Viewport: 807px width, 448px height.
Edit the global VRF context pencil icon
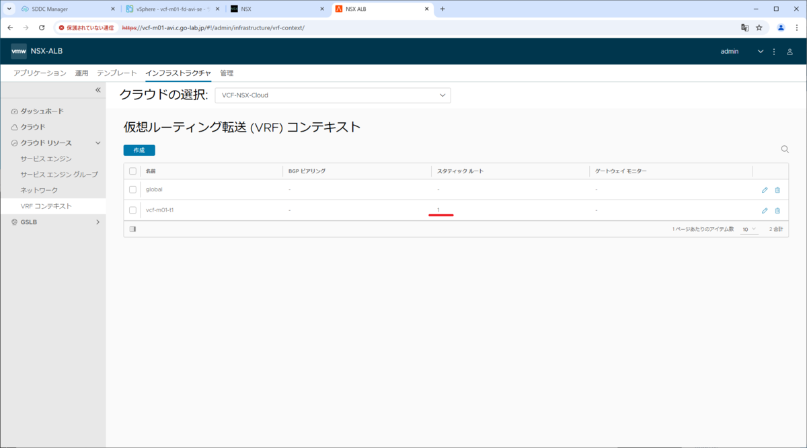pos(765,190)
